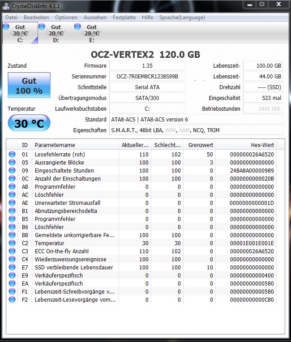Click the Betriebsstunden field 2441 Std.
Screen dimensions: 291x342
263,108
